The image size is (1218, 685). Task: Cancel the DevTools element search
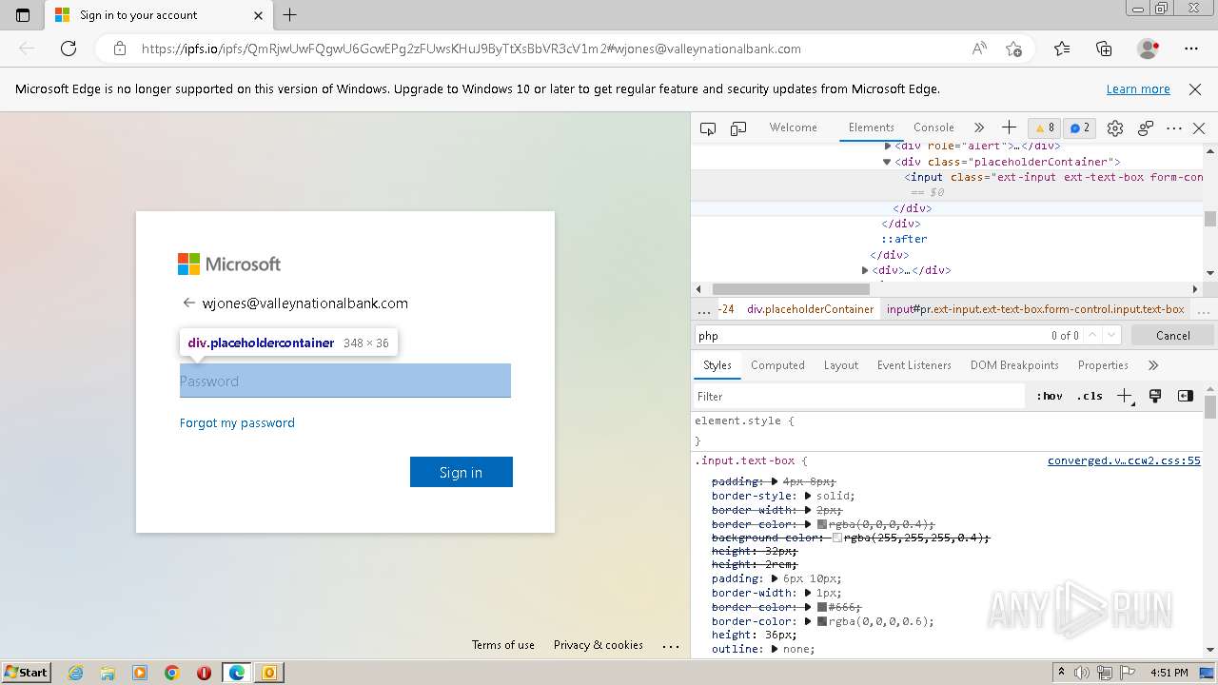1172,335
